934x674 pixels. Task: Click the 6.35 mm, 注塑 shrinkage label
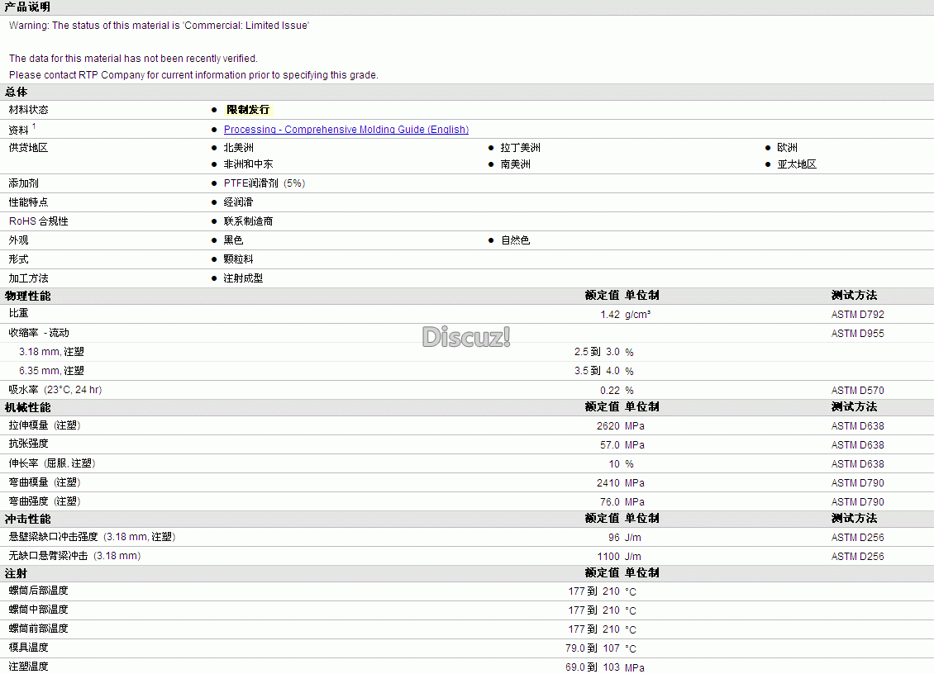tap(52, 371)
